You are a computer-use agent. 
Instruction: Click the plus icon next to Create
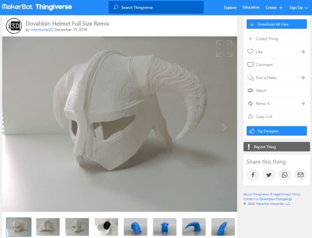point(281,8)
